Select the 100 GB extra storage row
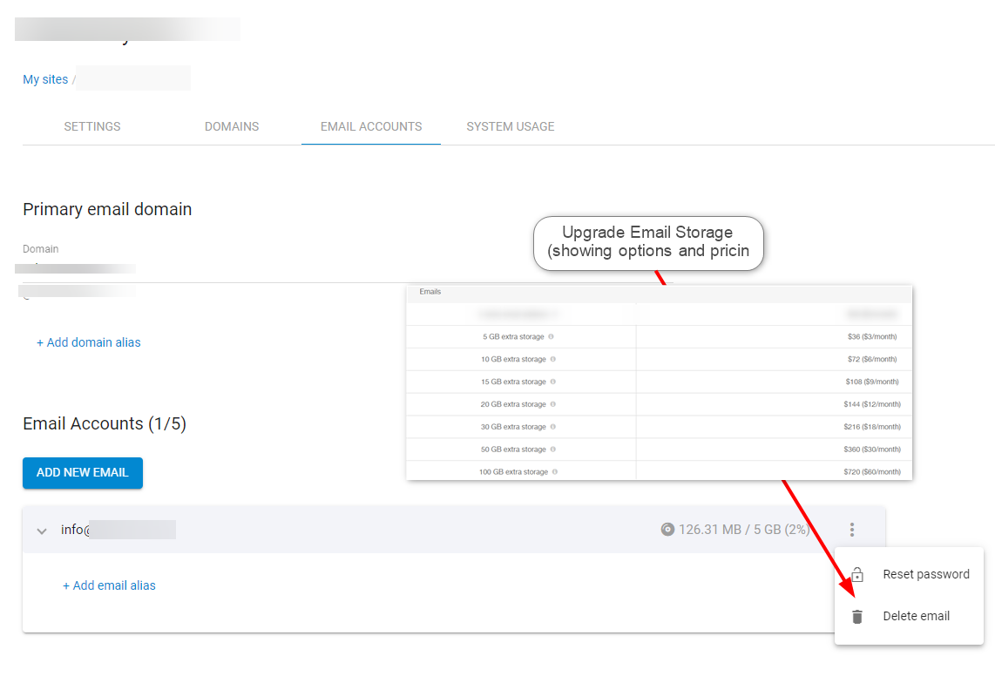This screenshot has width=995, height=683. click(659, 471)
